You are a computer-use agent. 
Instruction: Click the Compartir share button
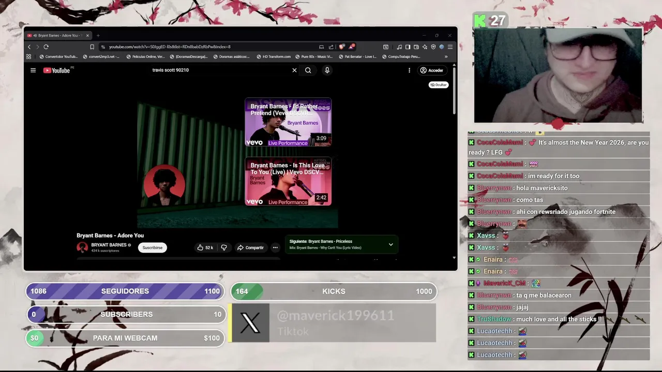click(x=250, y=247)
